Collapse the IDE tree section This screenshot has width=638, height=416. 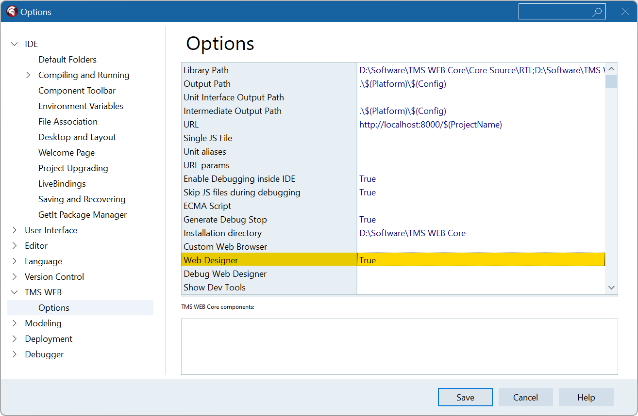14,44
